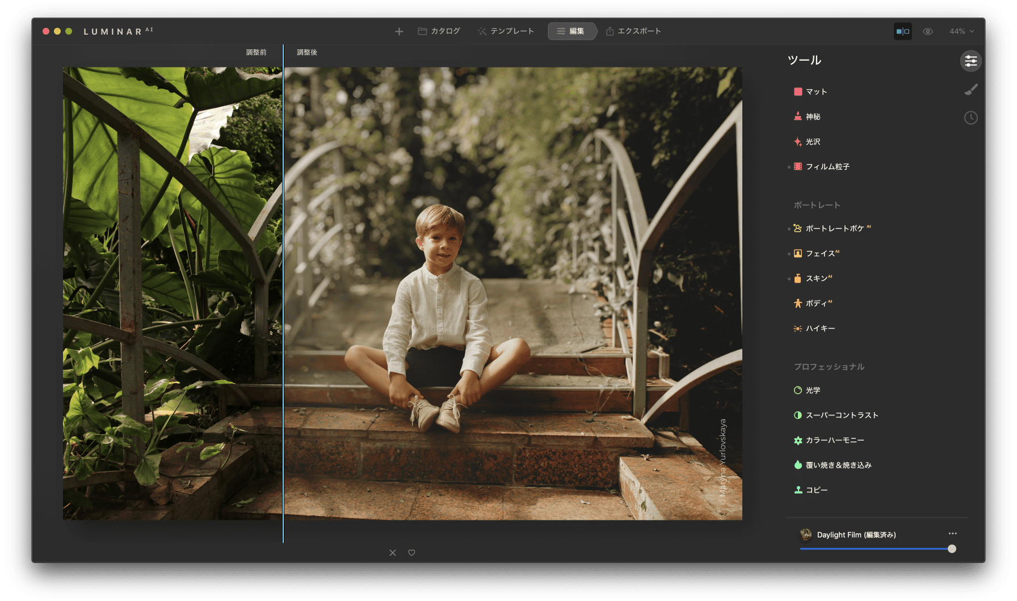
Task: Open Daylight Film template options menu
Action: (952, 533)
